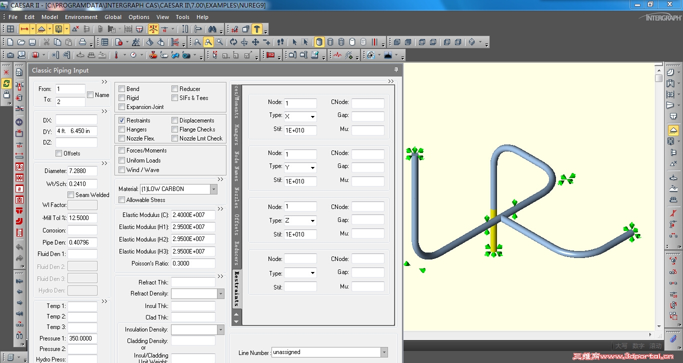The width and height of the screenshot is (683, 363).
Task: Open the Model menu
Action: 50,17
